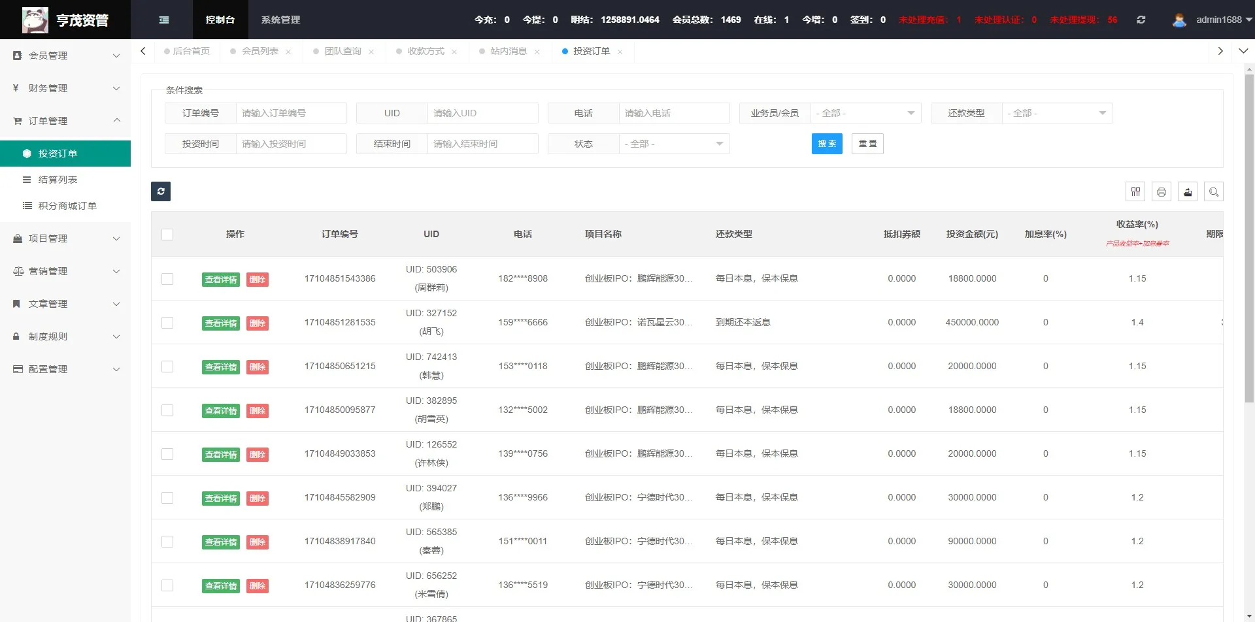This screenshot has height=622, width=1255.
Task: Check the row for order 17104851543386
Action: pos(167,279)
